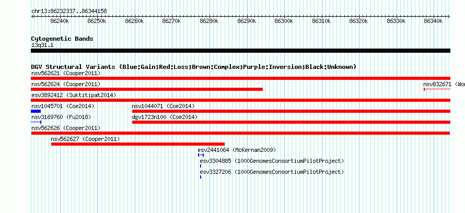Select the black 13q31.1 cytoband bar

[x=240, y=51]
